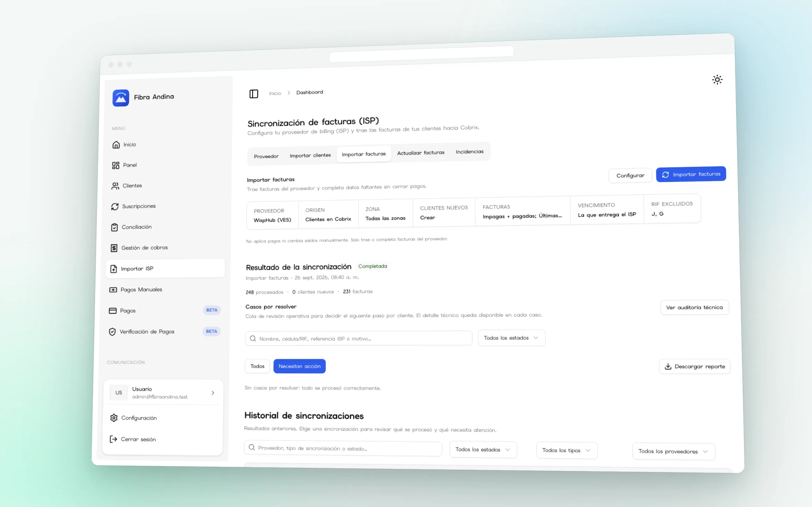Open the Todos los proveedores dropdown
812x507 pixels.
673,451
